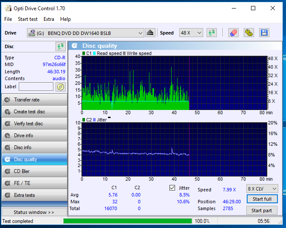
Task: Open the Start test menu
Action: click(x=28, y=19)
